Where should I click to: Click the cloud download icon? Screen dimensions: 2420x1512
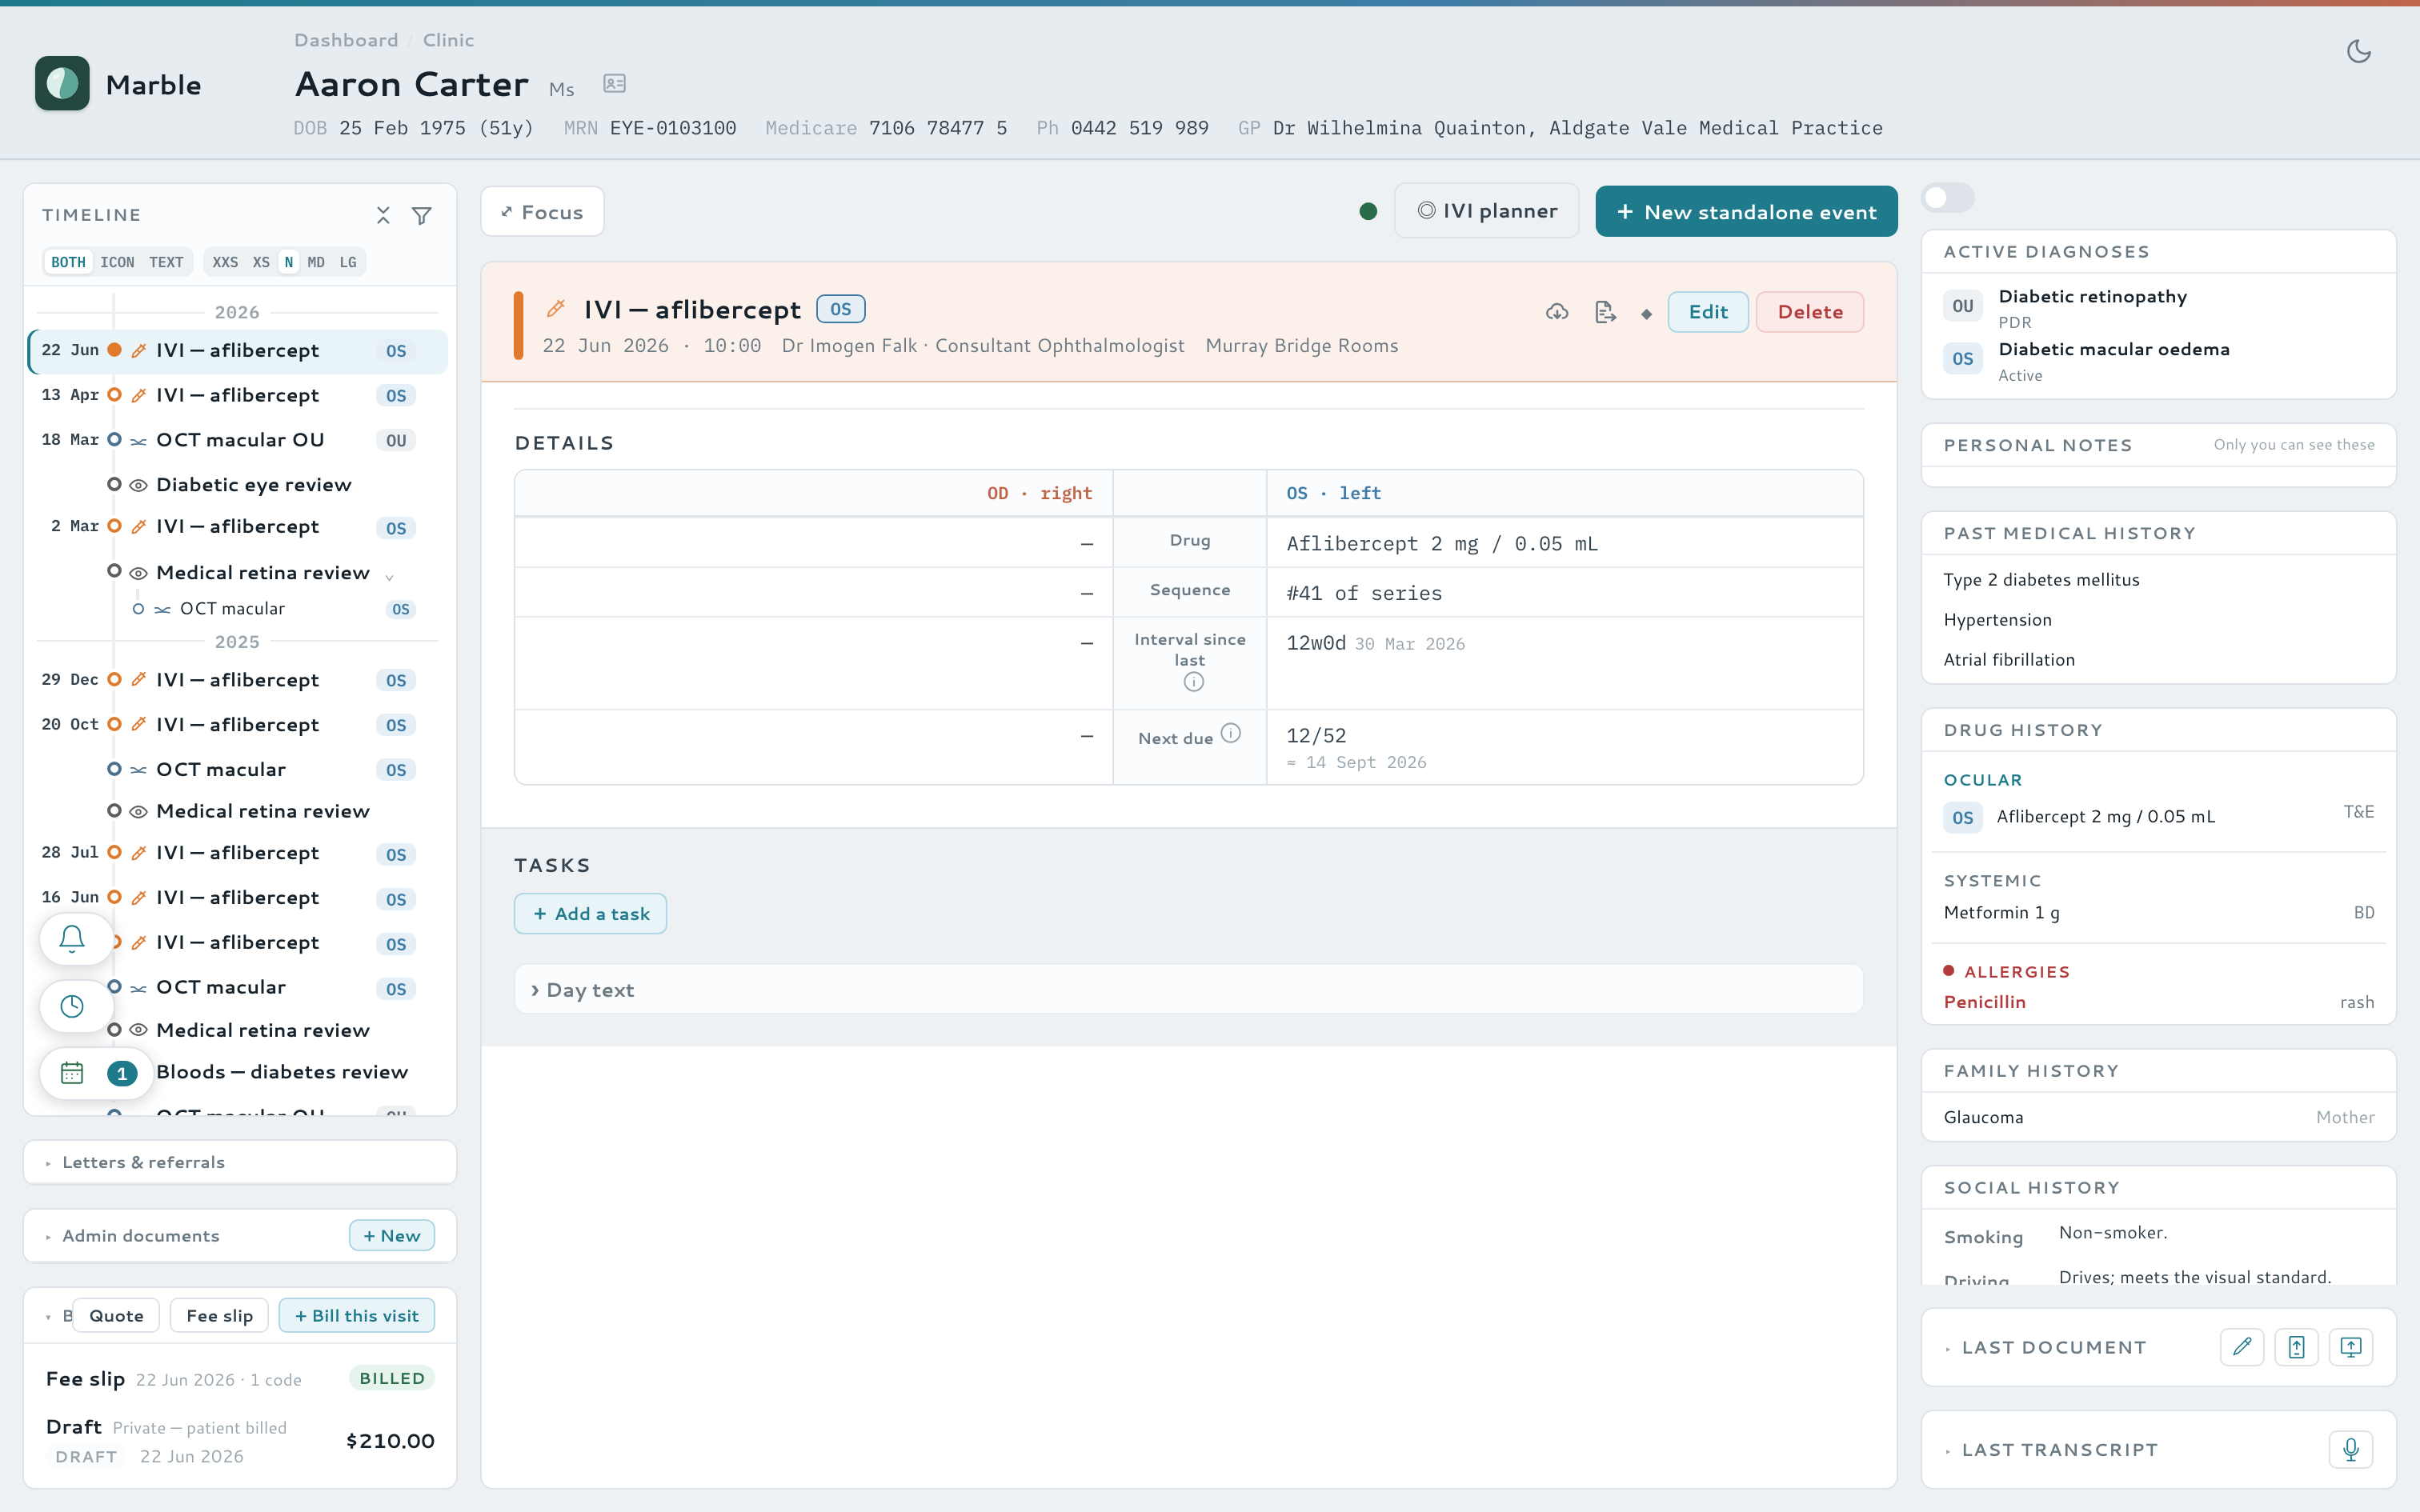[x=1557, y=312]
